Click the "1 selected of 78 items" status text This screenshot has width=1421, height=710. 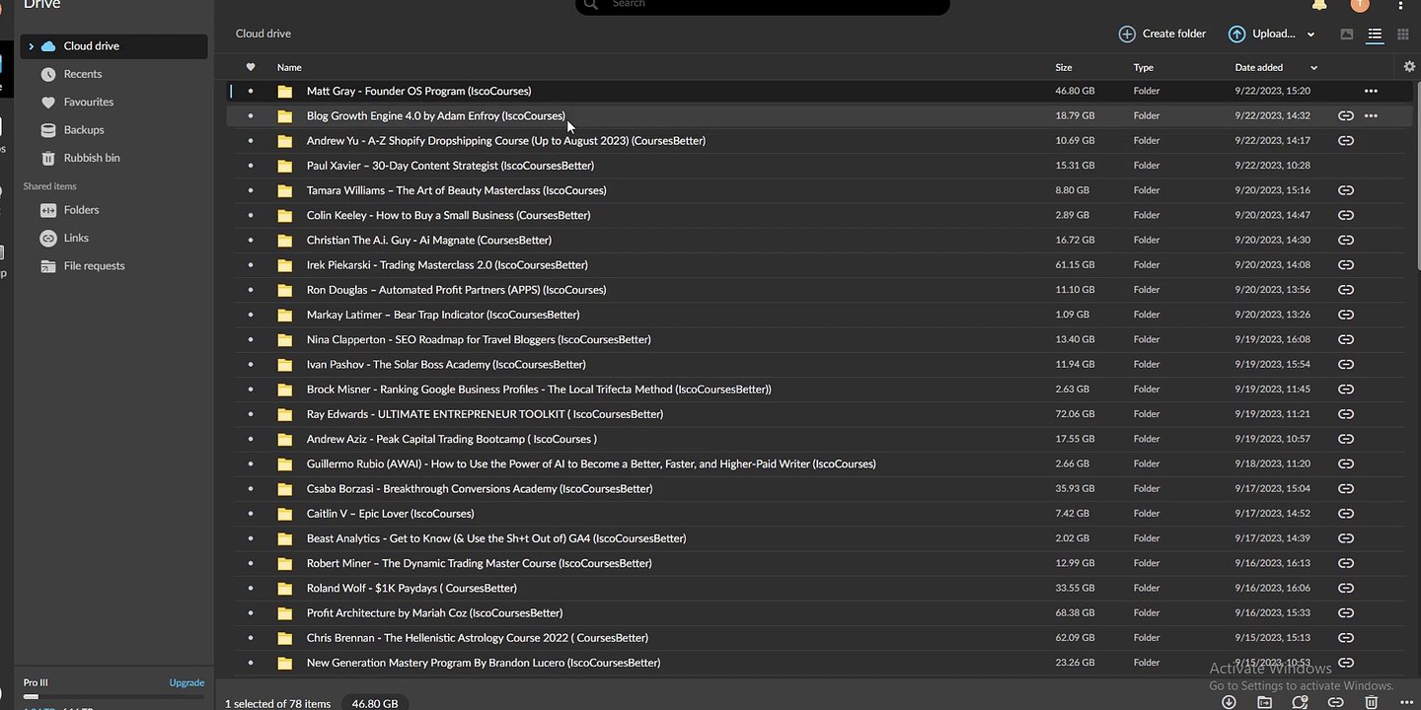278,704
